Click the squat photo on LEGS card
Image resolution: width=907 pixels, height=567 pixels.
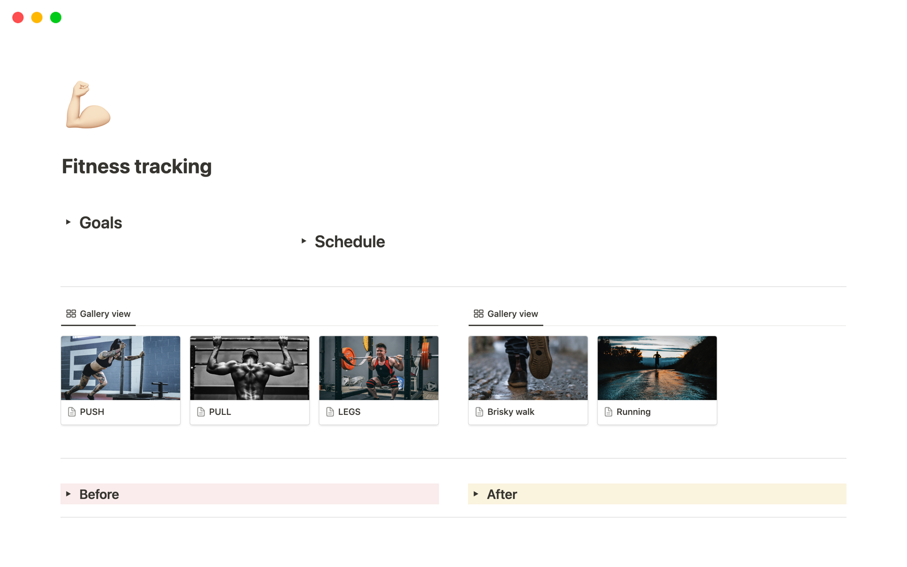tap(378, 368)
